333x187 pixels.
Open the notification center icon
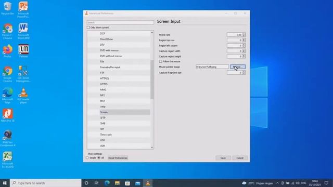[326, 183]
